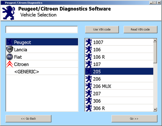
Task: Choose highlighted model 205
Action: point(119,71)
